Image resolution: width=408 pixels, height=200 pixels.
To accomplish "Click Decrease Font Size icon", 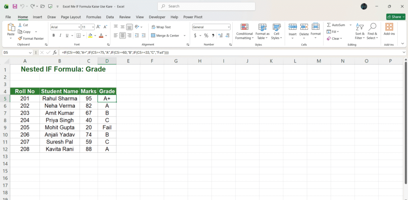I will click(x=105, y=27).
